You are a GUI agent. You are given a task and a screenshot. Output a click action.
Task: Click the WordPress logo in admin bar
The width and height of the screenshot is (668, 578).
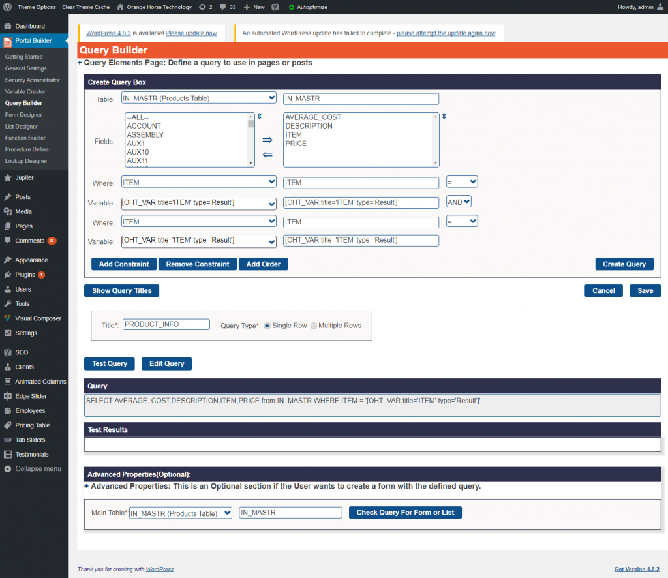pyautogui.click(x=7, y=7)
